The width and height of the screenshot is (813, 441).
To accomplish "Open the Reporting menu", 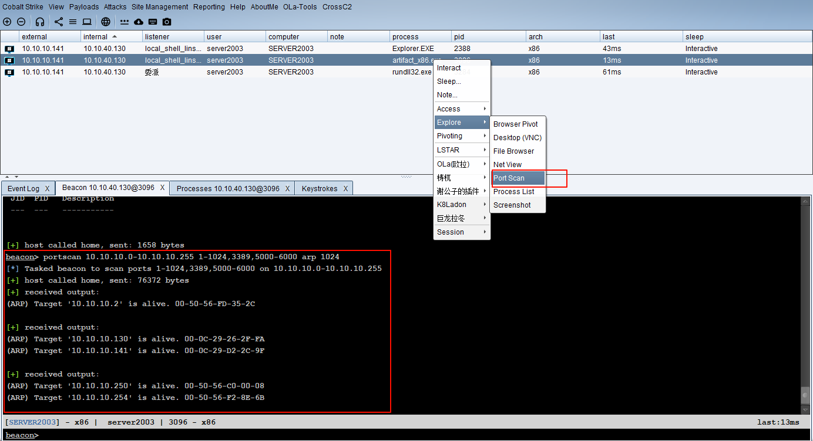I will point(209,7).
